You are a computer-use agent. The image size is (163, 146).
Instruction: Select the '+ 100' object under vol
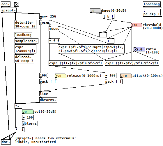pyautogui.click(x=28, y=117)
